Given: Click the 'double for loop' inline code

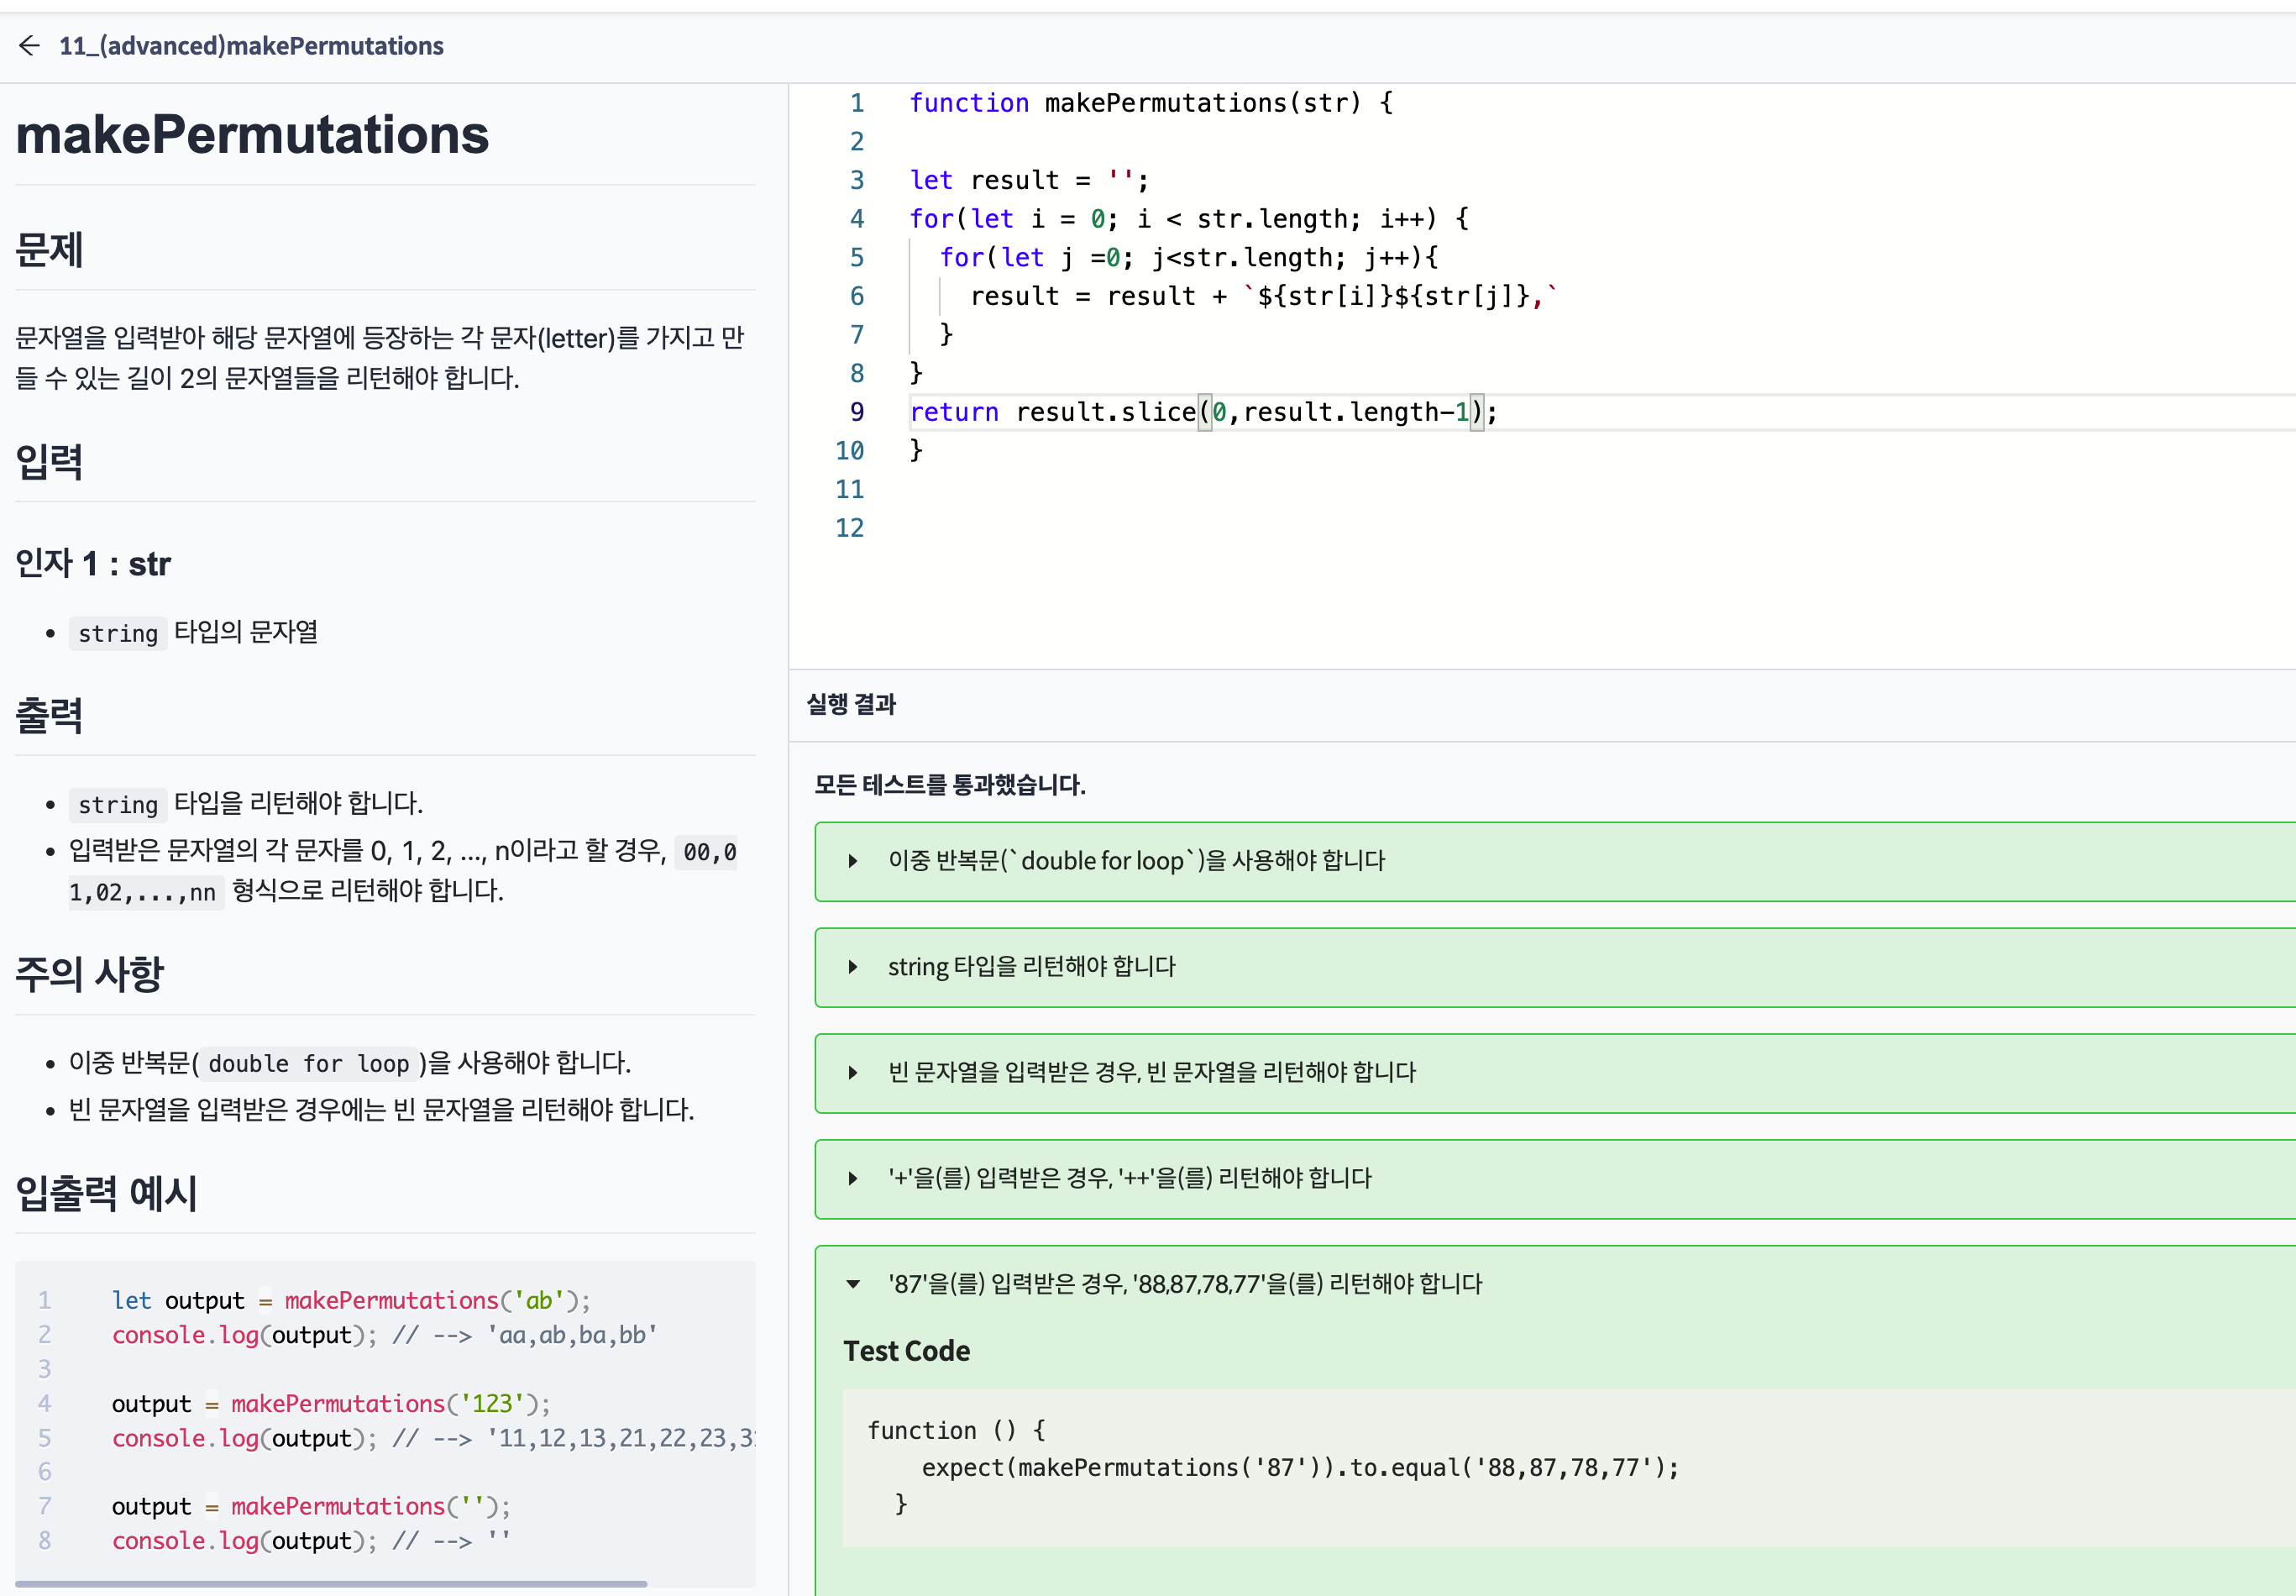Looking at the screenshot, I should click(309, 1064).
